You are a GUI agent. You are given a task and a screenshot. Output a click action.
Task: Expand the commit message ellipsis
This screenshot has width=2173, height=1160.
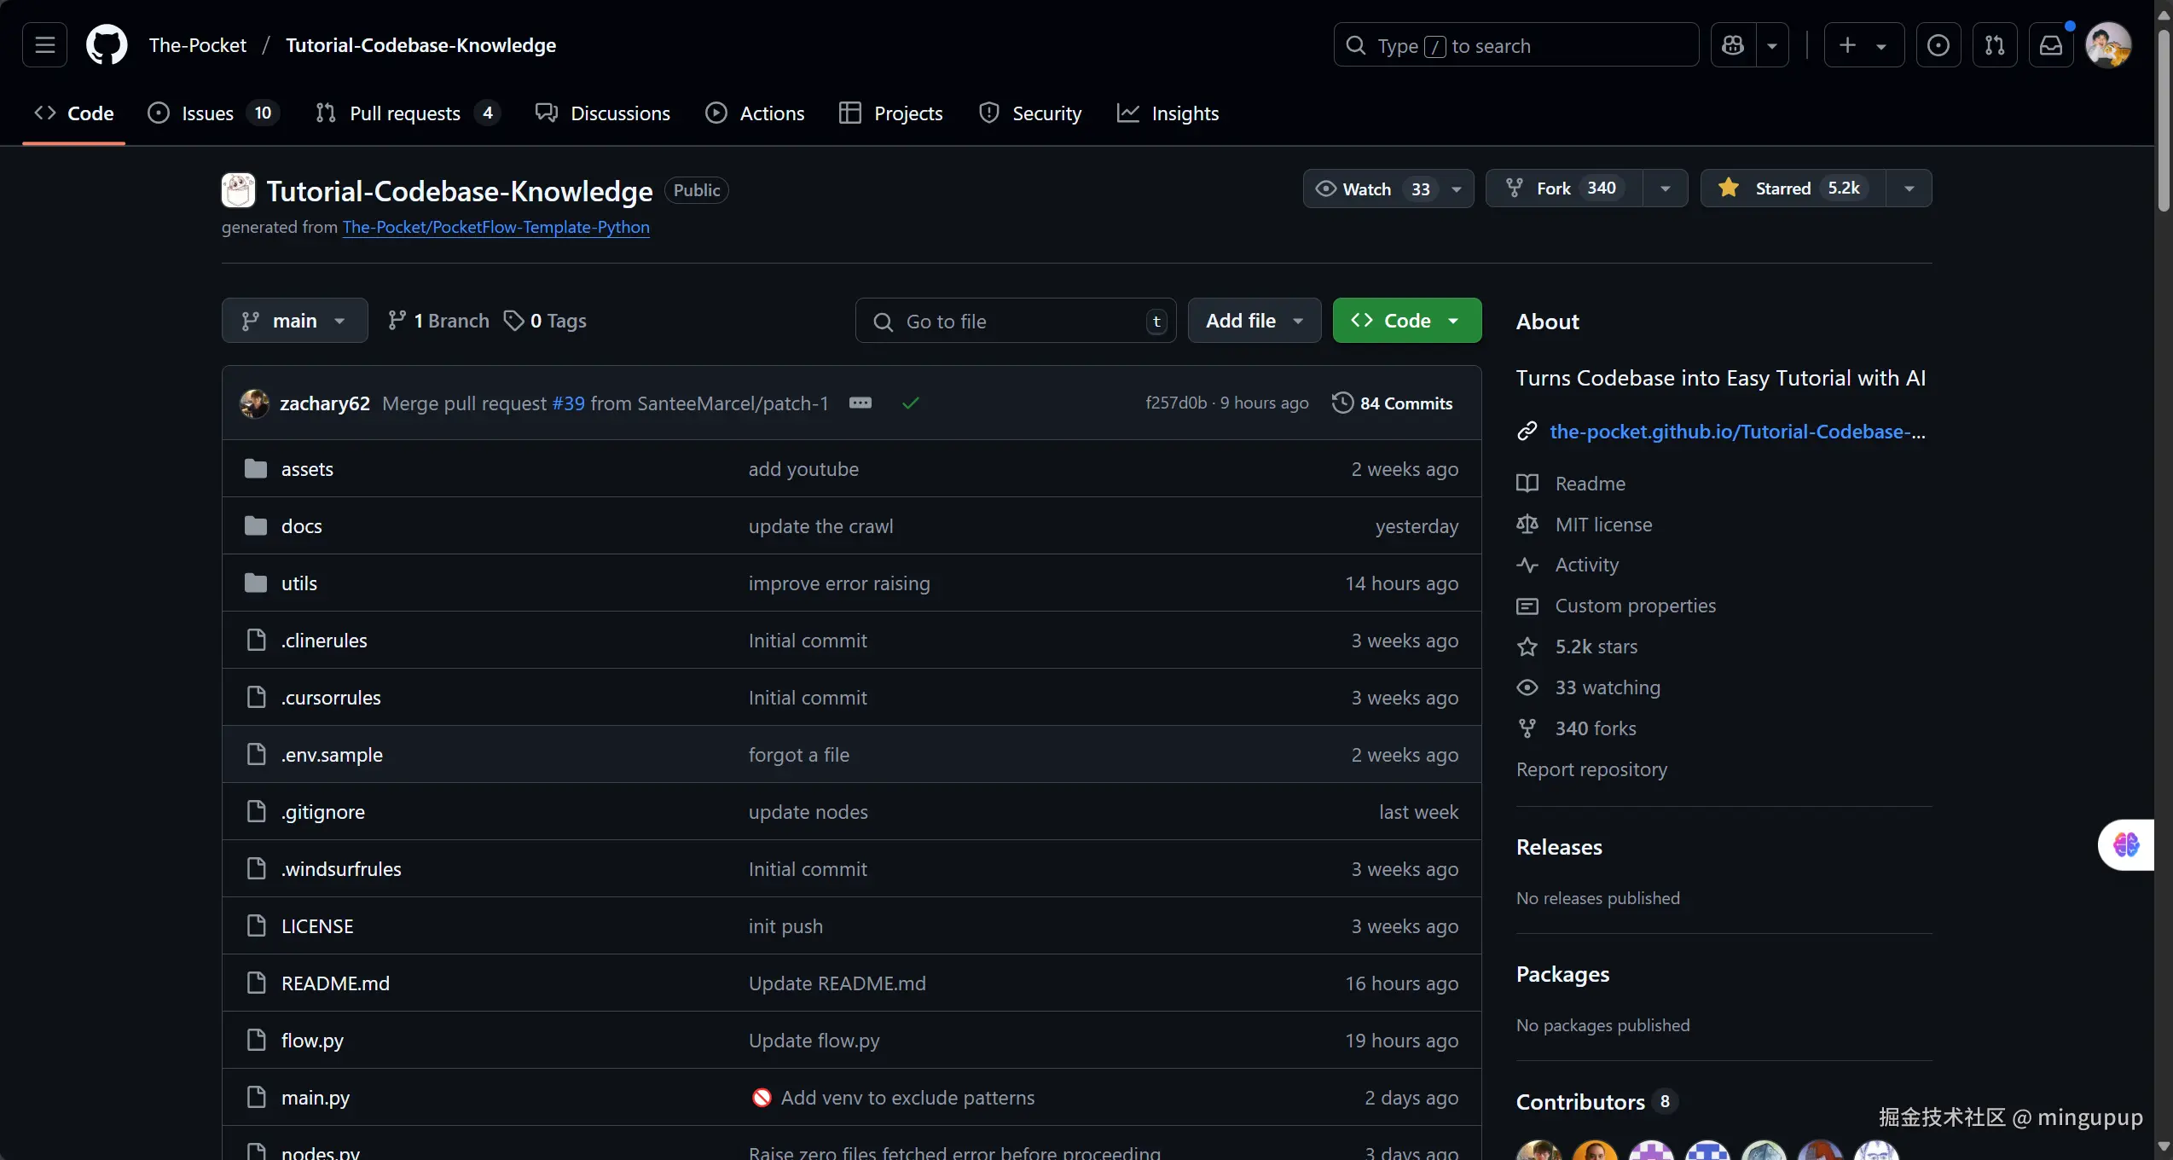(x=861, y=403)
